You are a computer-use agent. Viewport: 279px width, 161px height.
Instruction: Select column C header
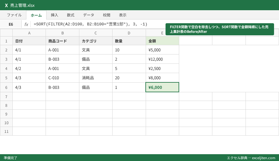pyautogui.click(x=96, y=33)
